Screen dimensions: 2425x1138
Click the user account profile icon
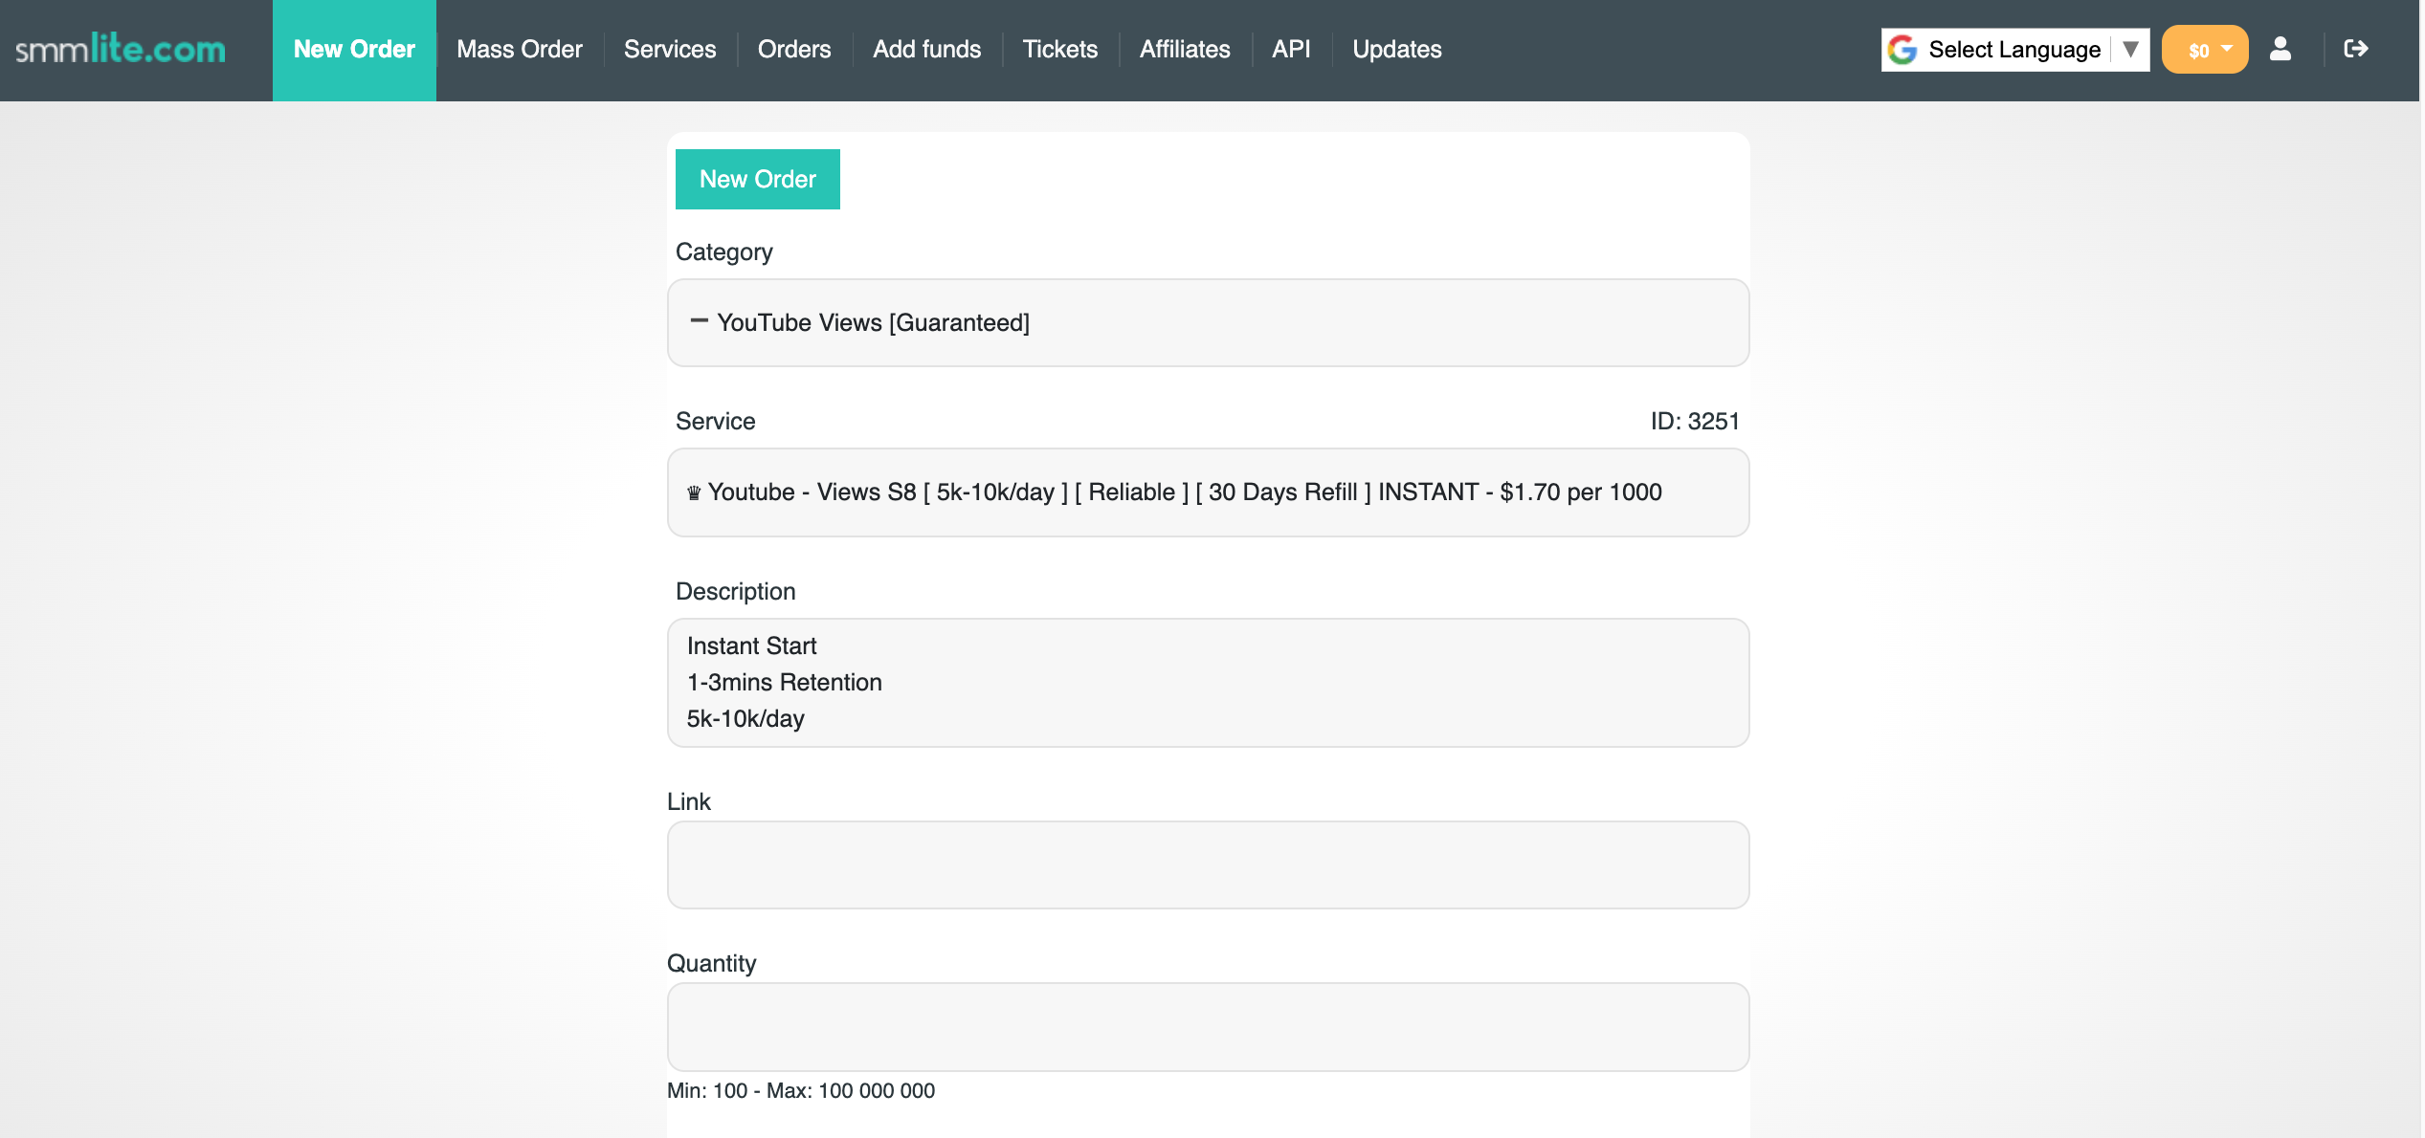pyautogui.click(x=2280, y=49)
